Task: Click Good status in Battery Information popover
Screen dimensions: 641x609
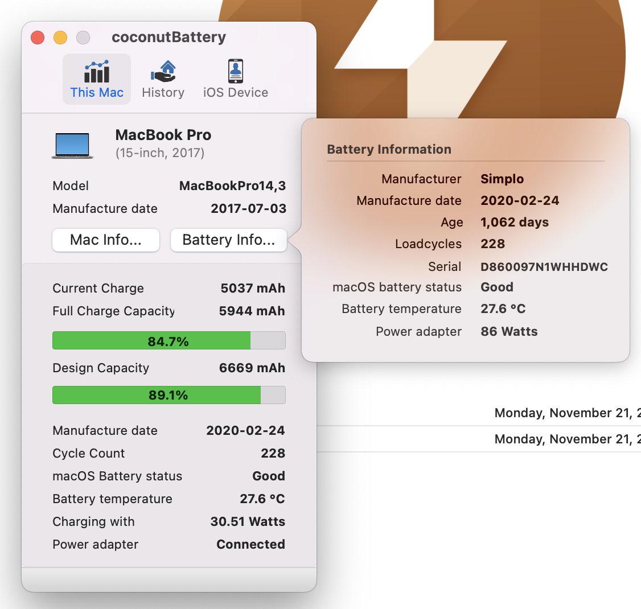Action: (497, 287)
